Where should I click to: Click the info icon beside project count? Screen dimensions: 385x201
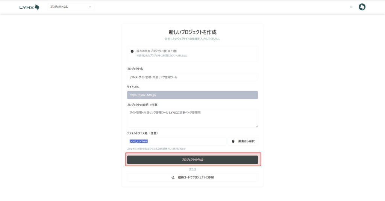tap(132, 51)
